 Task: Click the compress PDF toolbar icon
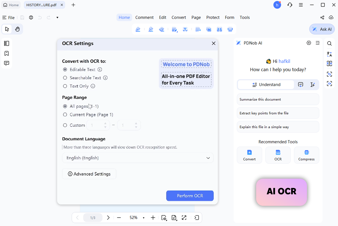(230, 29)
